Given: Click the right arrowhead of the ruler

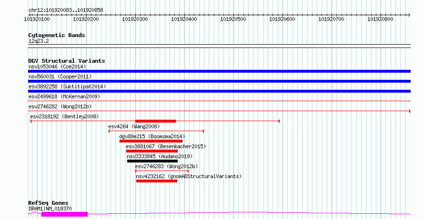Looking at the screenshot, I should coord(409,15).
